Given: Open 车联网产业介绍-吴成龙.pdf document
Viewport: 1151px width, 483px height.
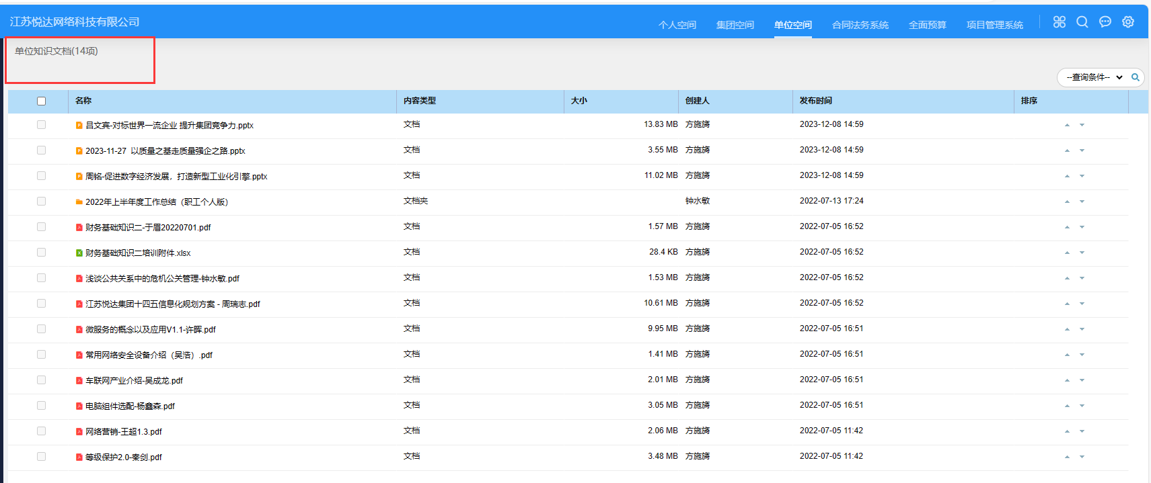Looking at the screenshot, I should click(x=134, y=381).
